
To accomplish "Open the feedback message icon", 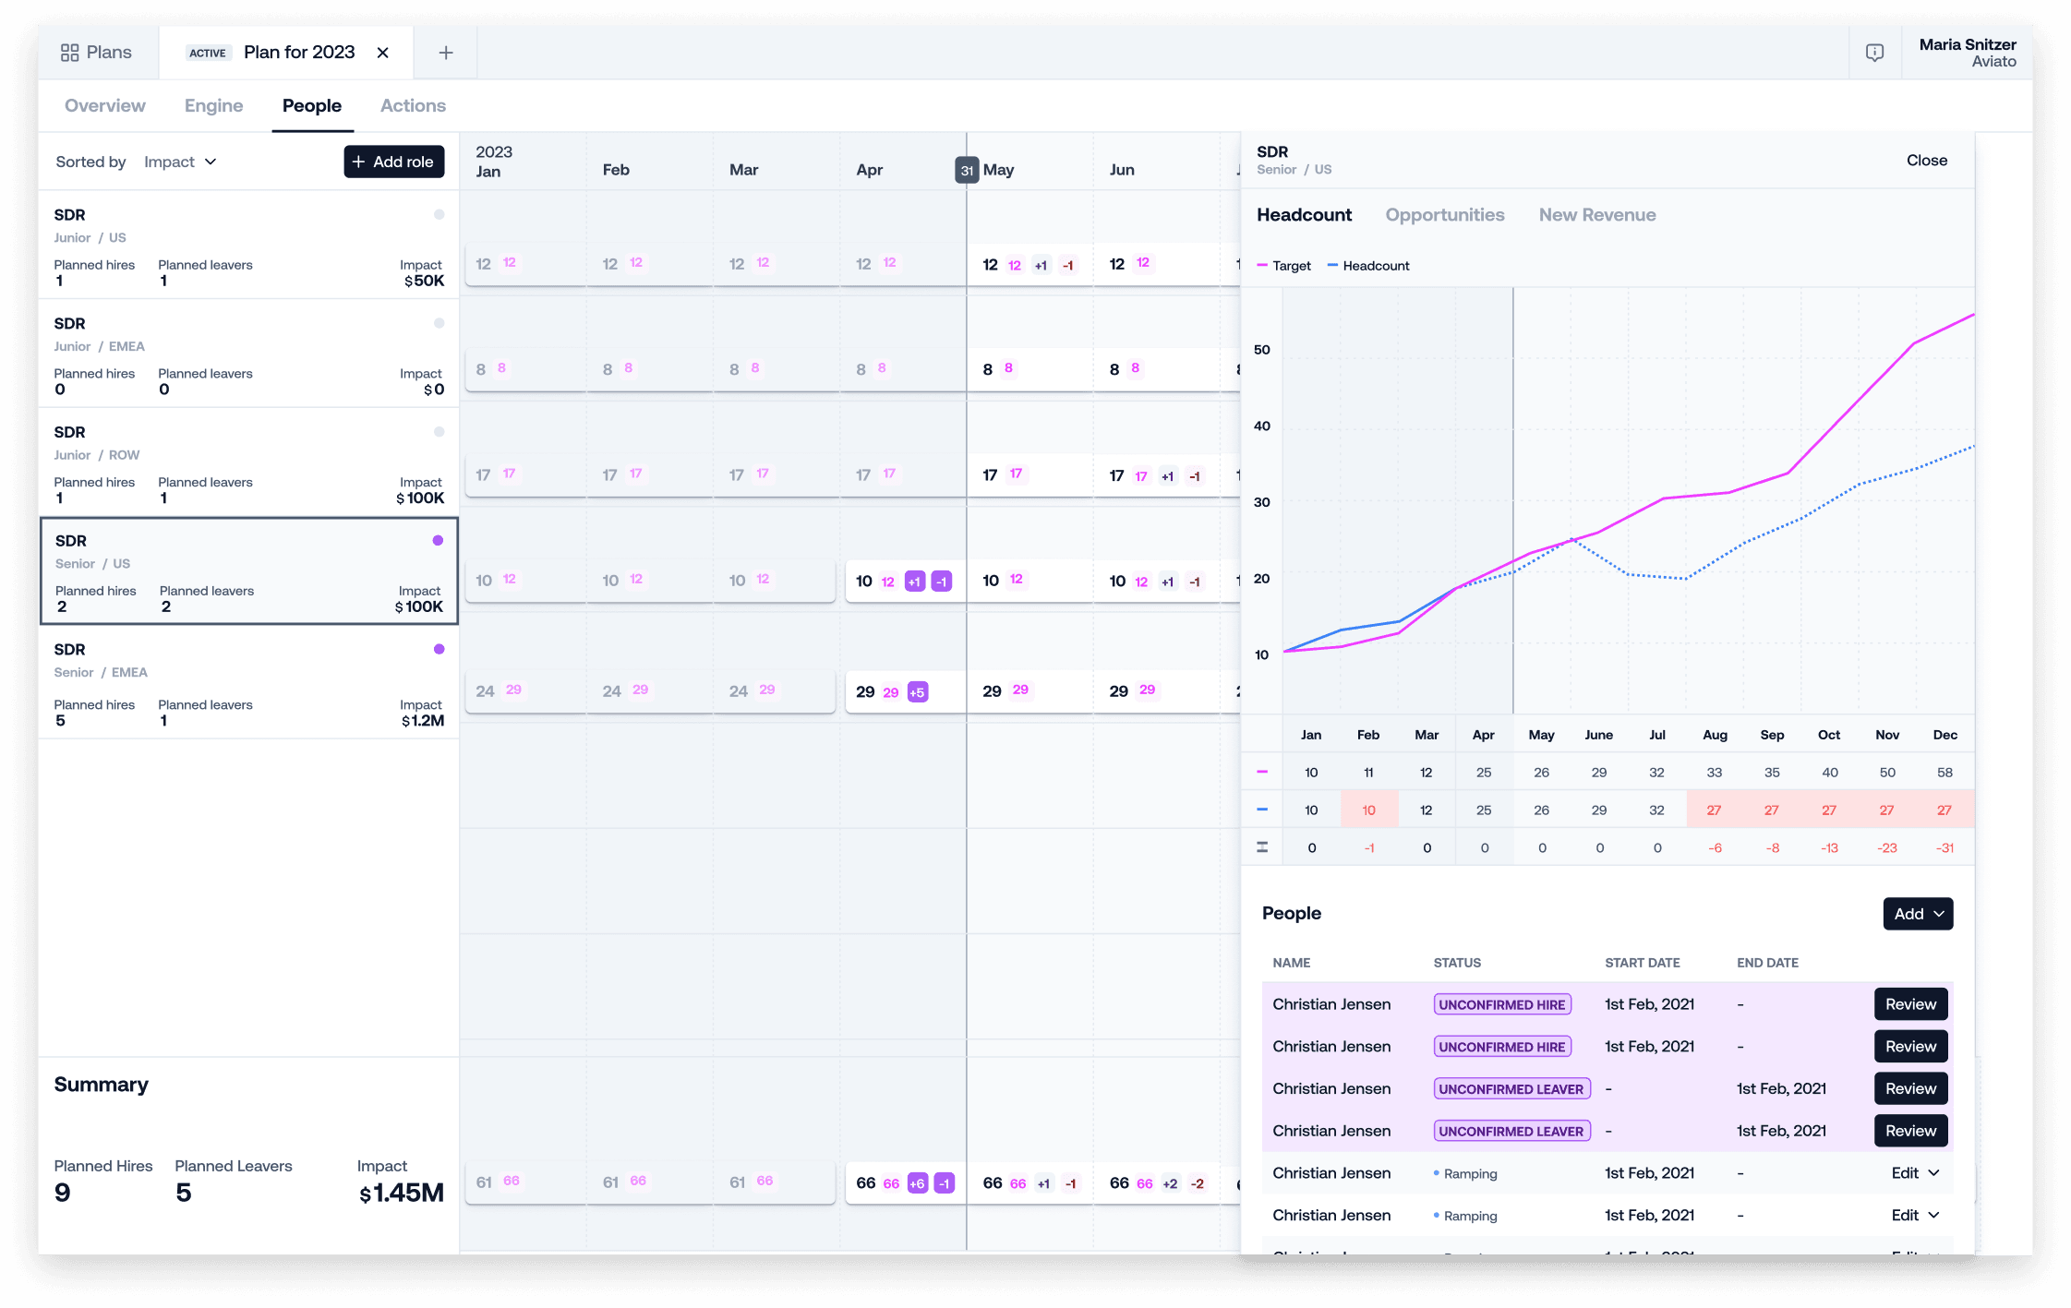I will [x=1875, y=53].
